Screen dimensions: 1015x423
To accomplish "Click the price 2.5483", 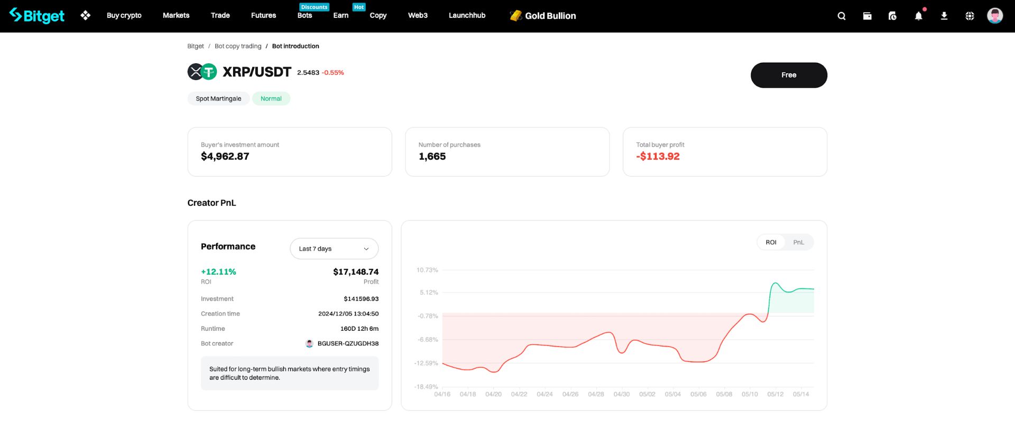I will pos(308,73).
